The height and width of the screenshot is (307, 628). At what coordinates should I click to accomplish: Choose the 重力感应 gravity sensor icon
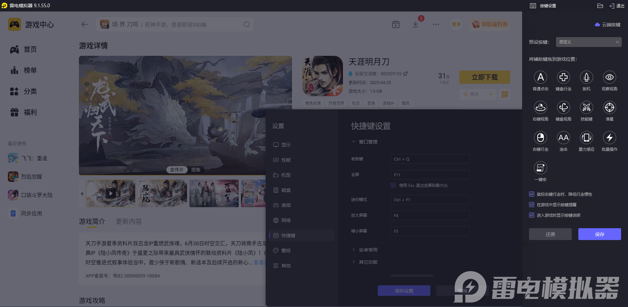(586, 138)
